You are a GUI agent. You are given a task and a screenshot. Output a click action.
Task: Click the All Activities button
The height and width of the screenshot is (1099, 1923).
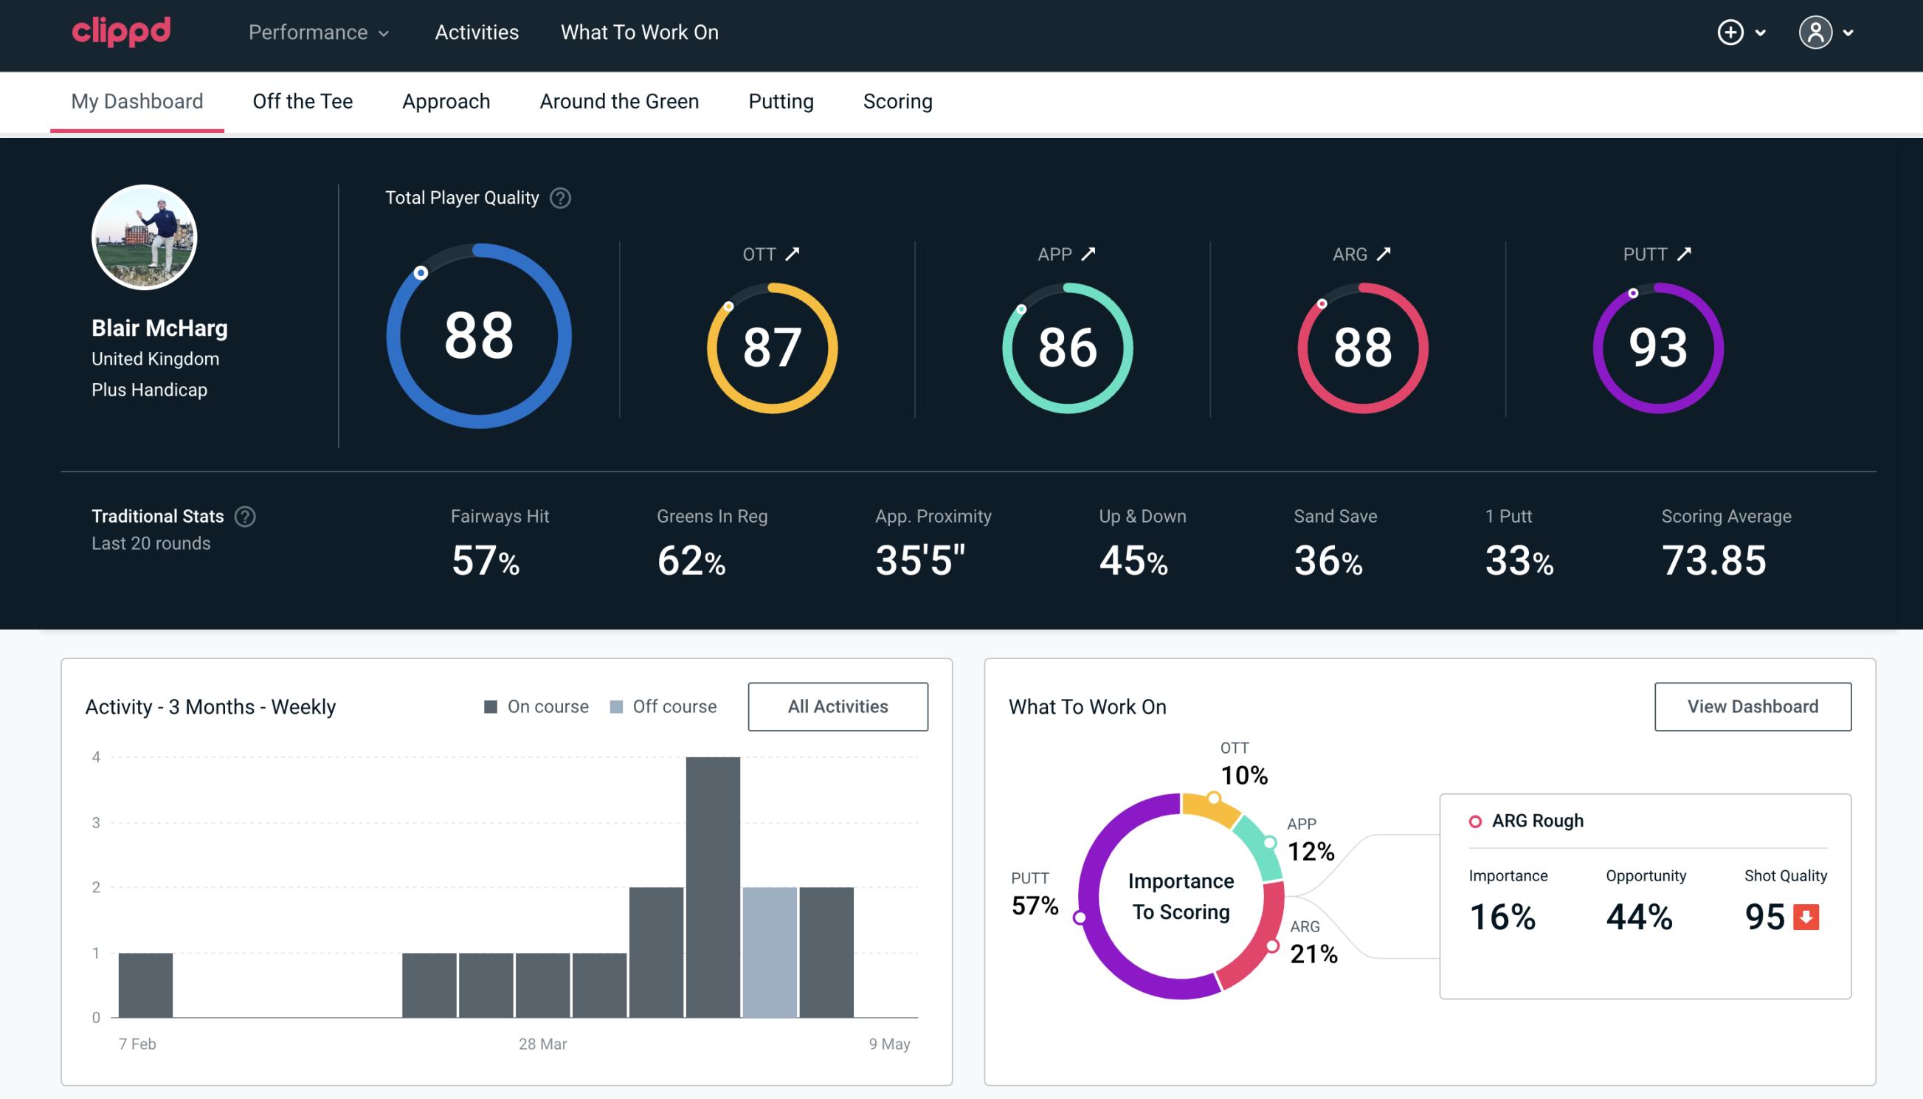(838, 706)
